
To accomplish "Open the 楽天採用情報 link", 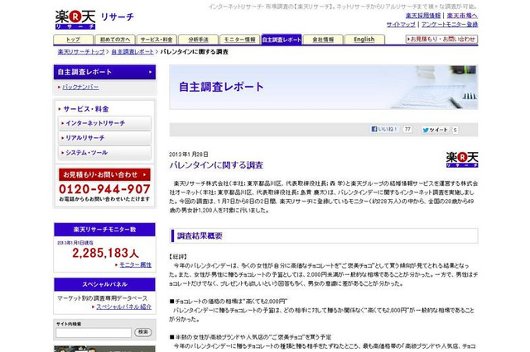I will coord(423,16).
